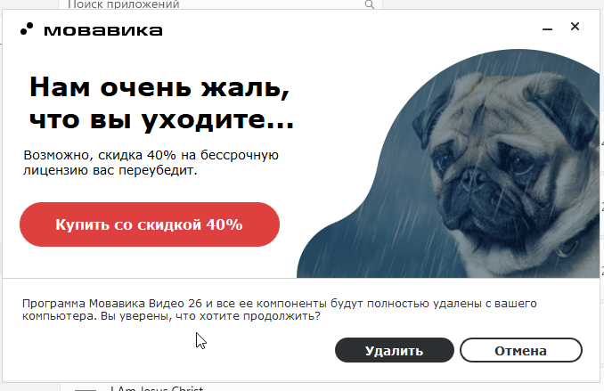Close the Мовавика dialog with X
This screenshot has width=604, height=391.
pyautogui.click(x=575, y=26)
